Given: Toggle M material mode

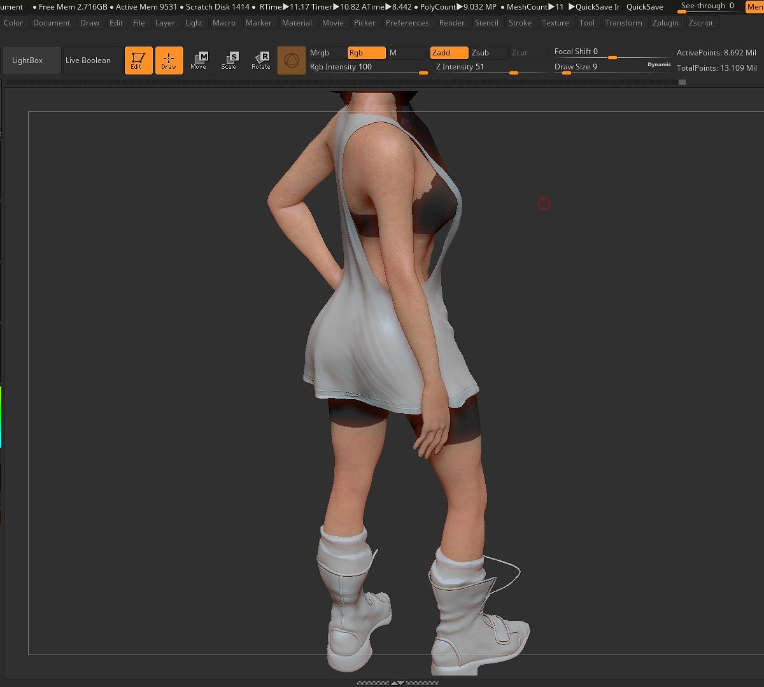Looking at the screenshot, I should pos(406,53).
